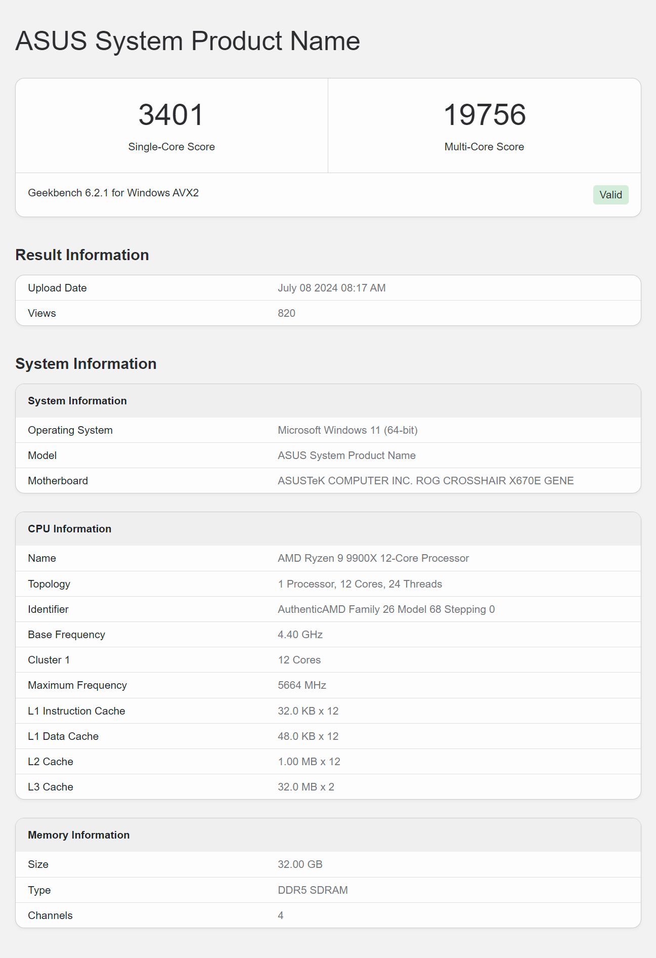Click memory Size value '32.00 GB'
Screen dimensions: 656x958
pyautogui.click(x=300, y=864)
